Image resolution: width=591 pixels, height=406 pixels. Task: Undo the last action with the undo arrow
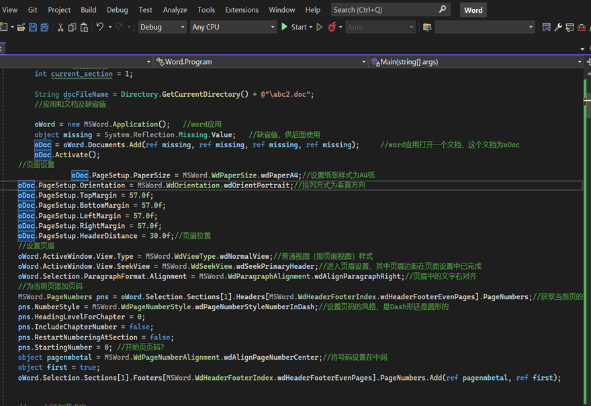click(99, 27)
